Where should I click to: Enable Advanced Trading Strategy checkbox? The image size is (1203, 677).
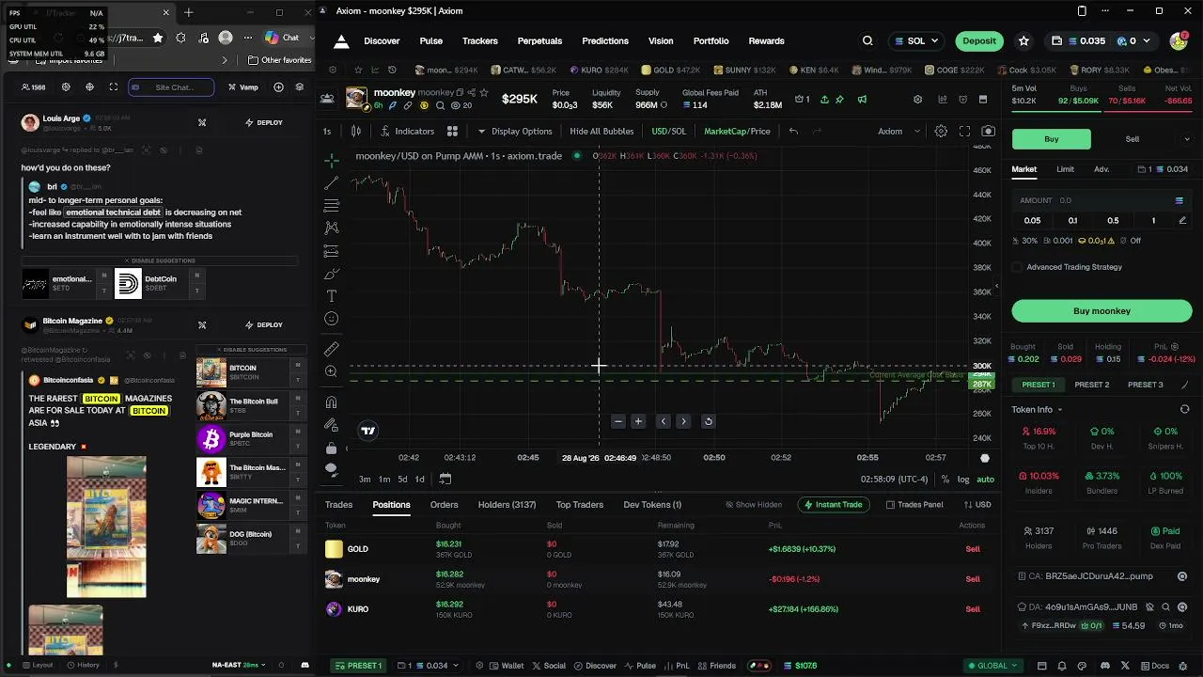click(1017, 267)
